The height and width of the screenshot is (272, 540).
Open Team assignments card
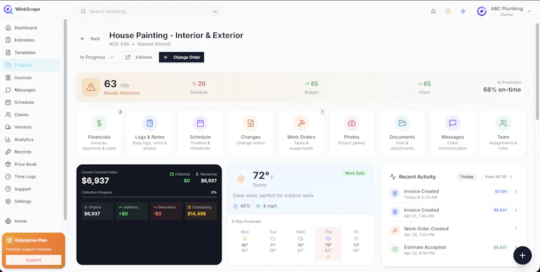coord(503,133)
